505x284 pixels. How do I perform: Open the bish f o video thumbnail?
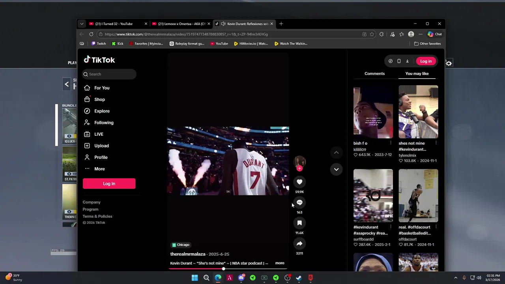(373, 112)
